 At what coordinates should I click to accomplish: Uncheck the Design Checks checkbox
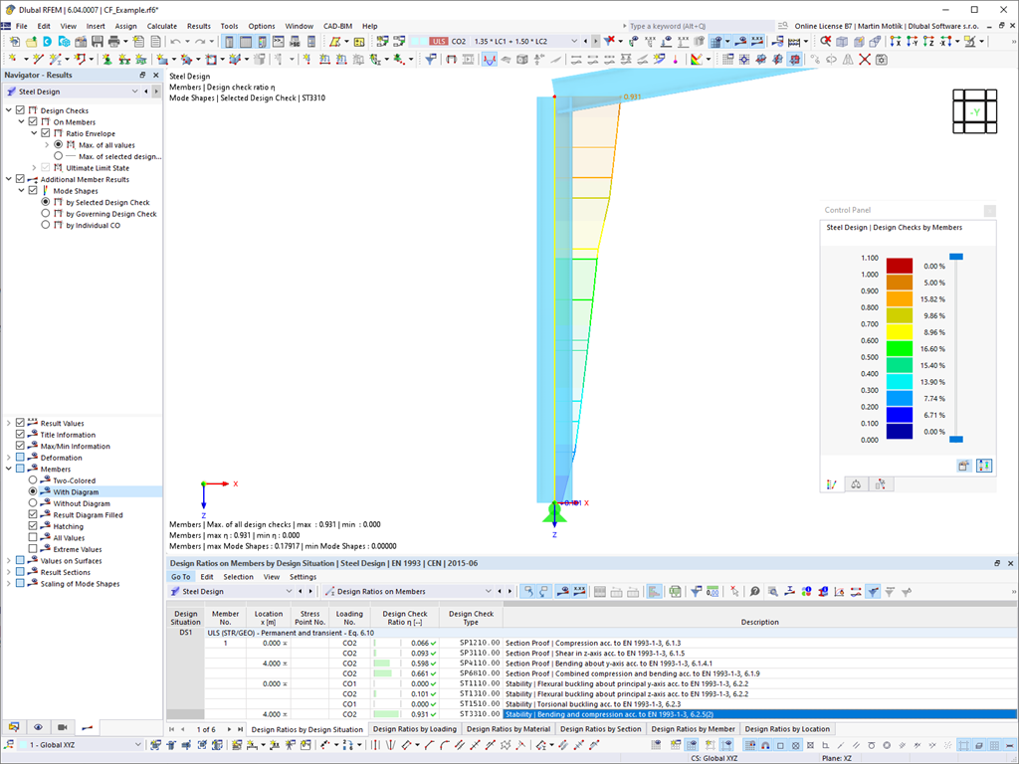tap(20, 110)
